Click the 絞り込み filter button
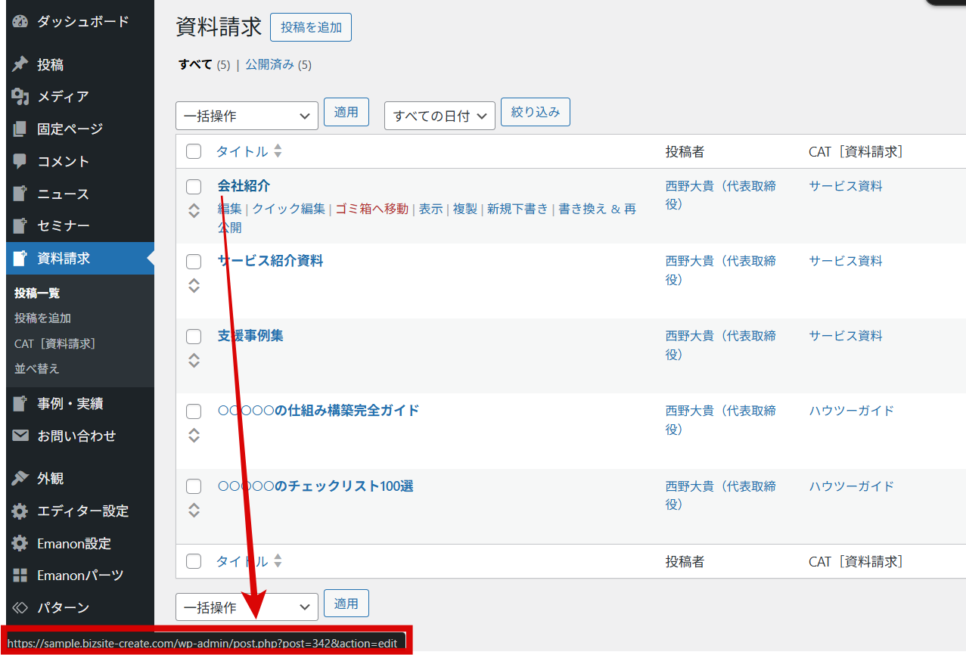Image resolution: width=966 pixels, height=655 pixels. click(x=536, y=112)
